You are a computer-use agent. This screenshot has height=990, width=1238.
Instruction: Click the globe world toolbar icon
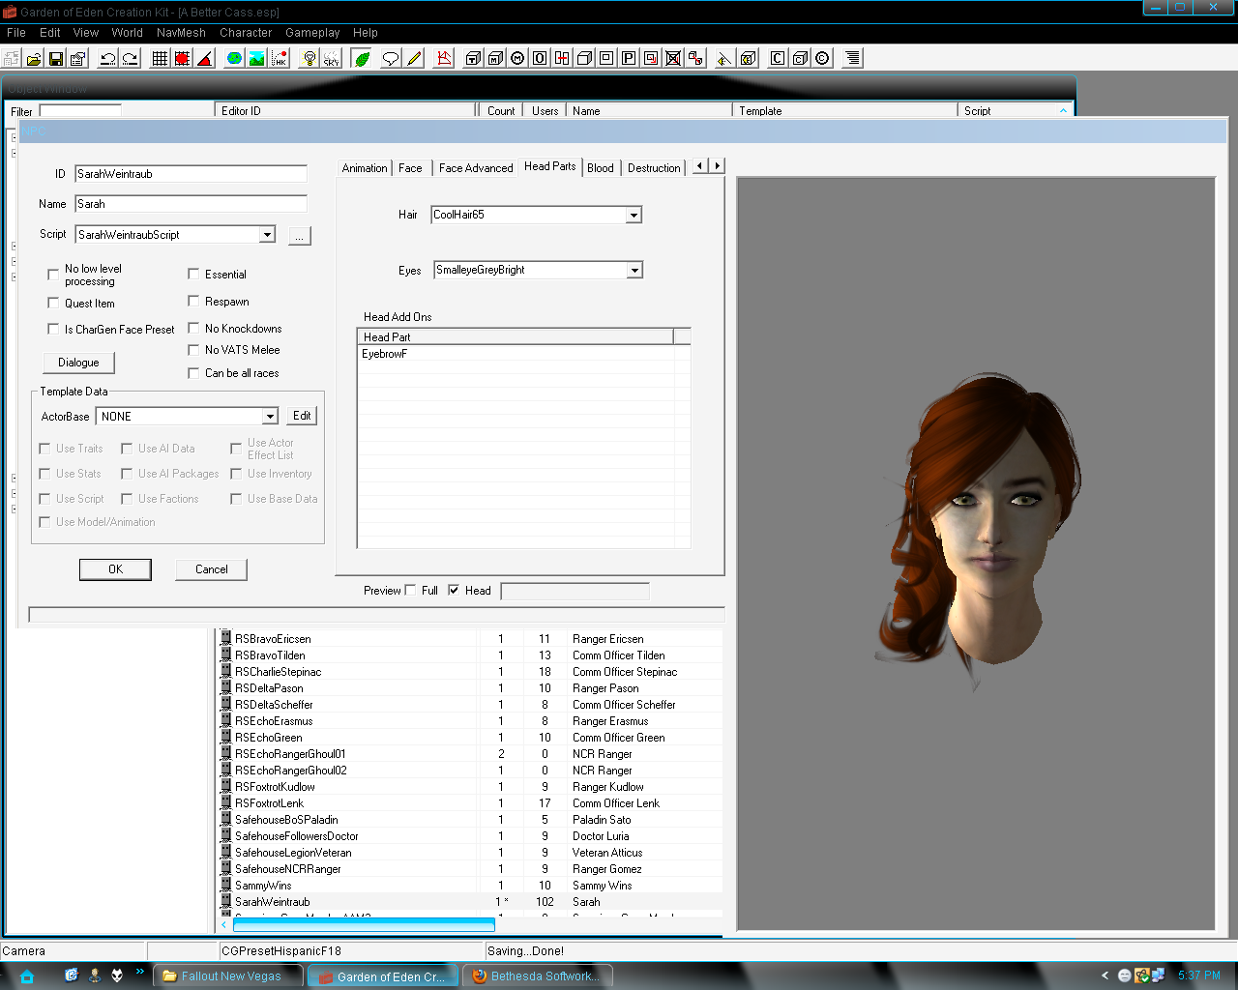tap(234, 58)
